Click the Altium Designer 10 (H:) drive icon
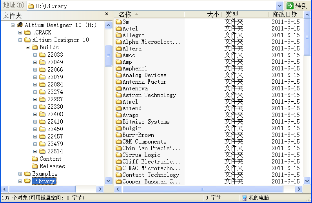 point(20,25)
